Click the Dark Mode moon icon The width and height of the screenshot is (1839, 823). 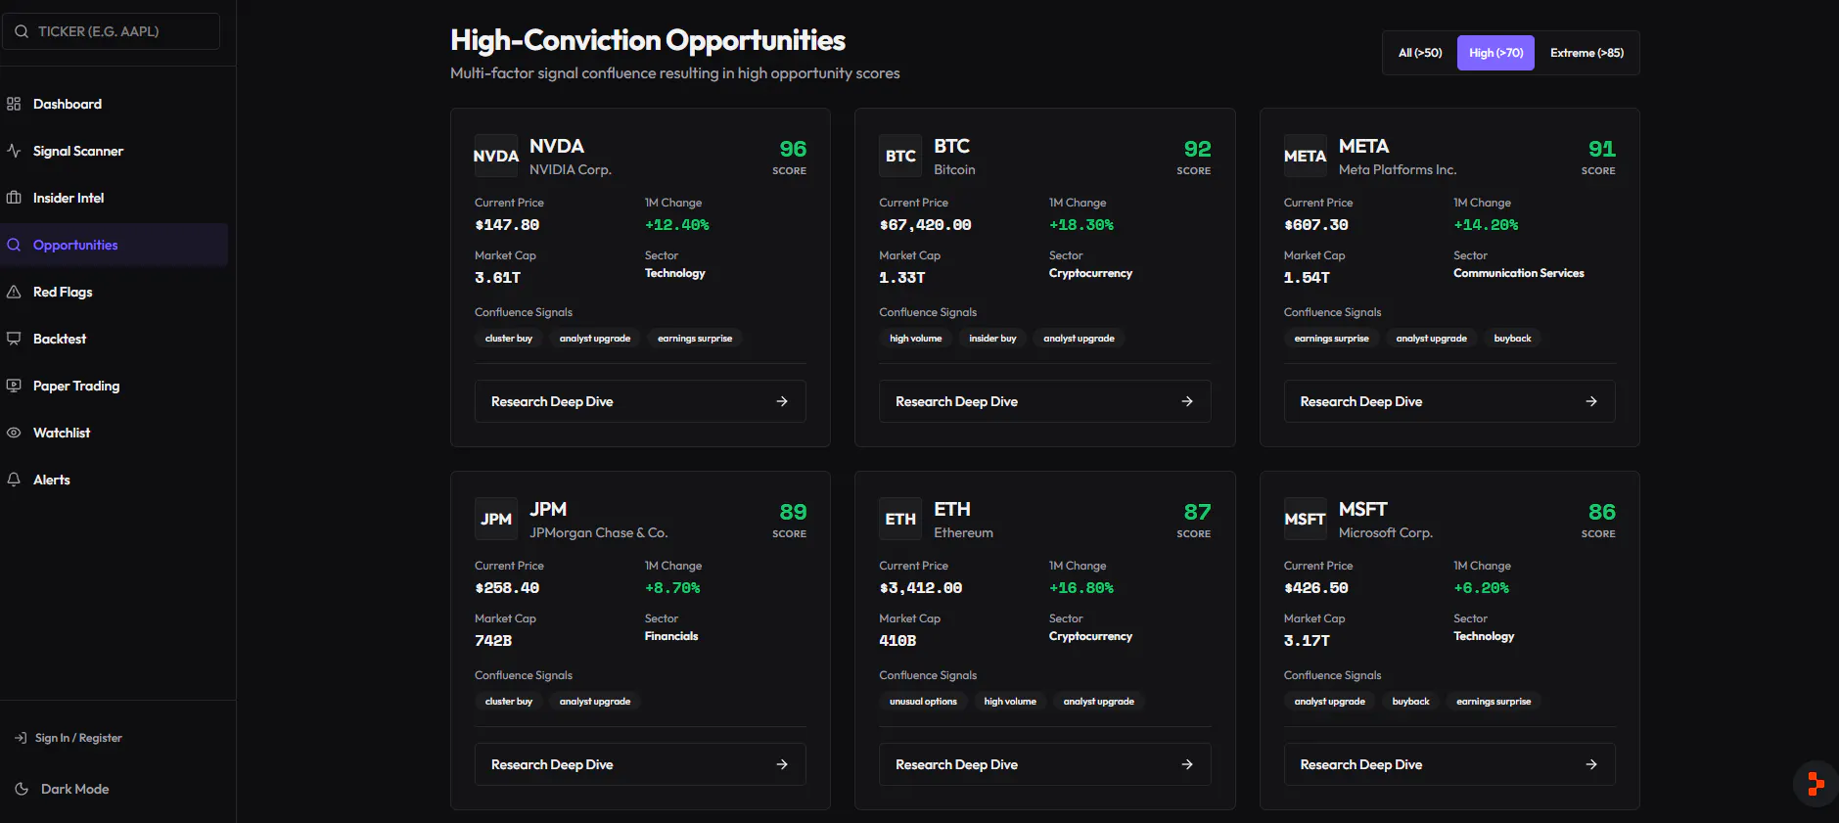[22, 789]
